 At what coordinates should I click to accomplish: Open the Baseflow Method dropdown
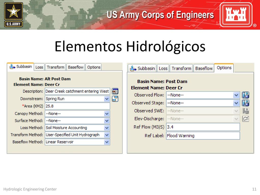point(107,142)
